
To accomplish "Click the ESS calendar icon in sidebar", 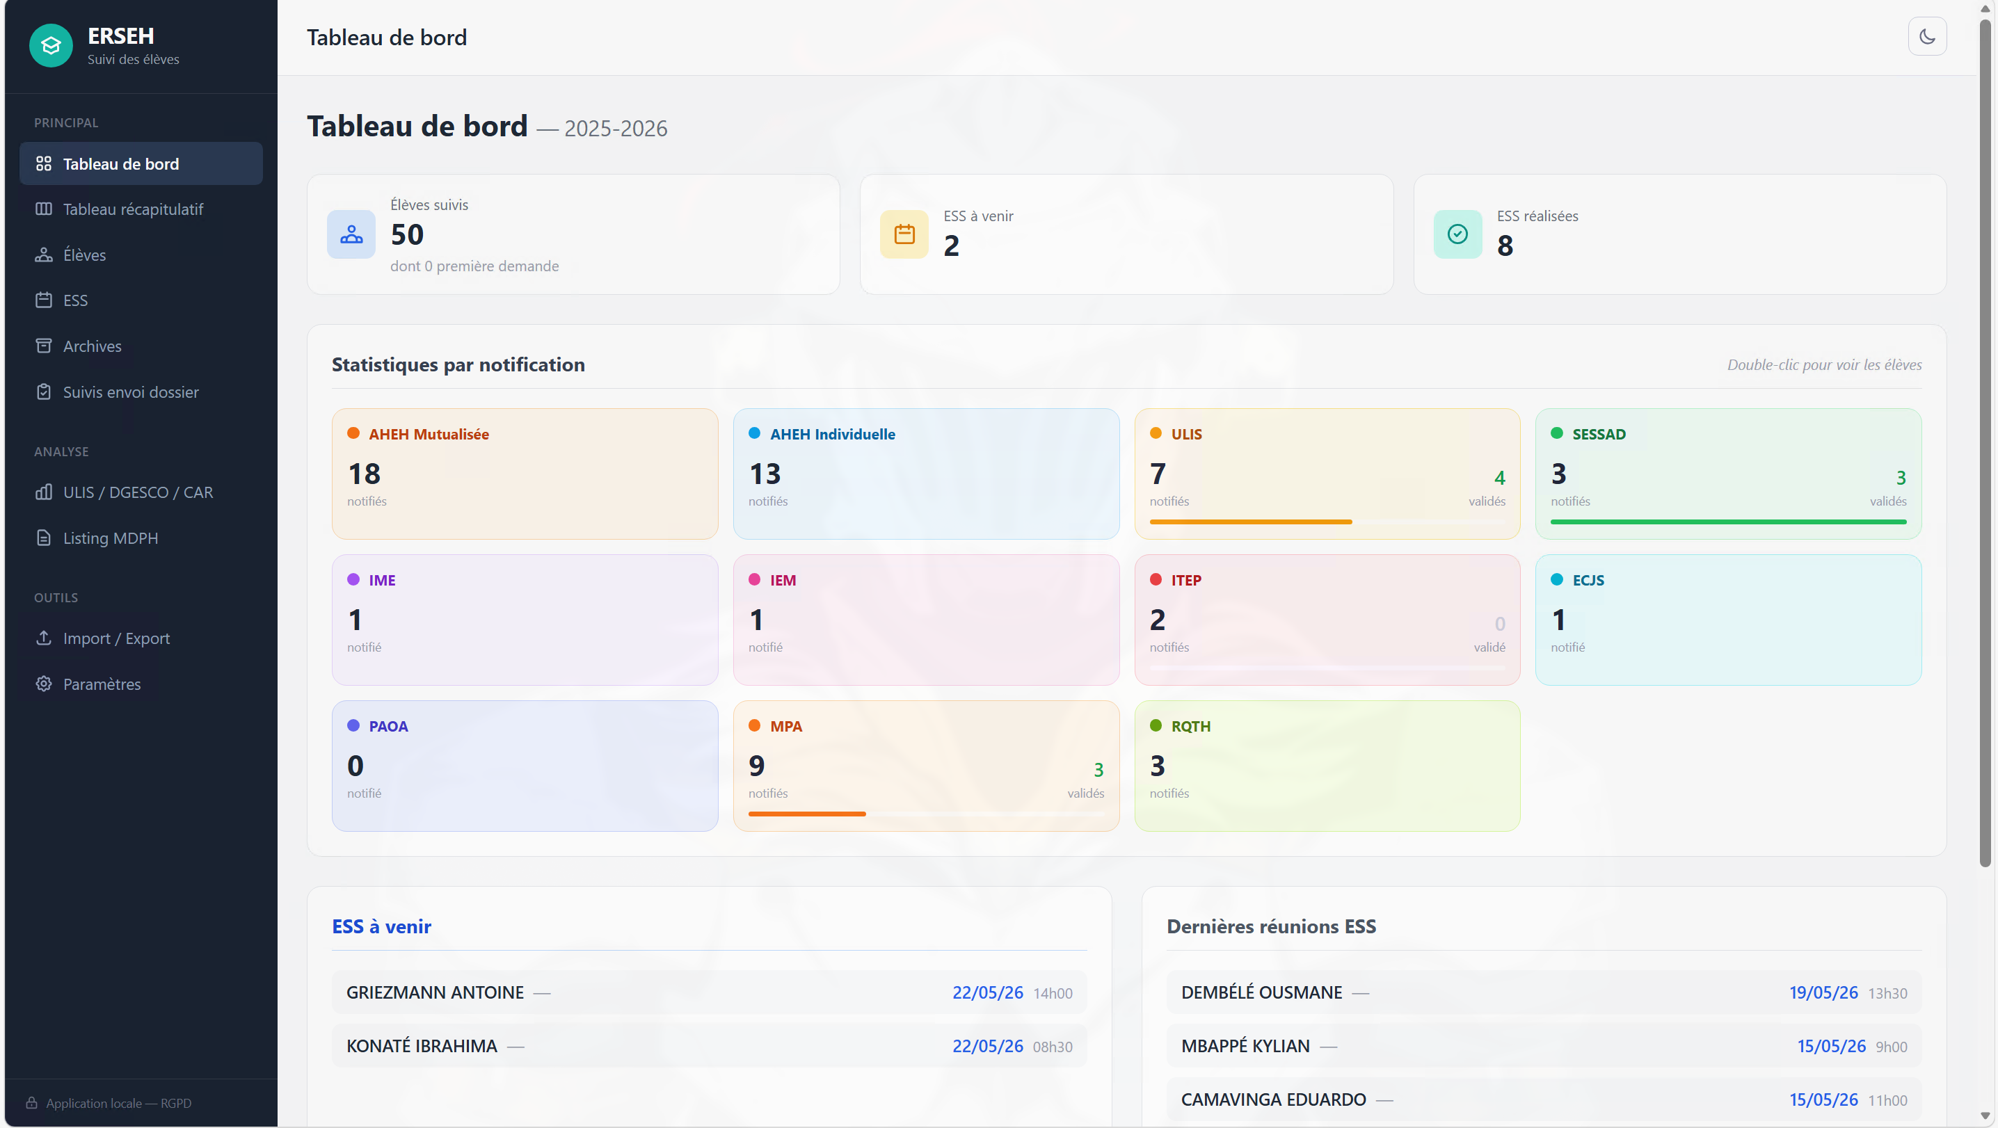I will pyautogui.click(x=43, y=300).
